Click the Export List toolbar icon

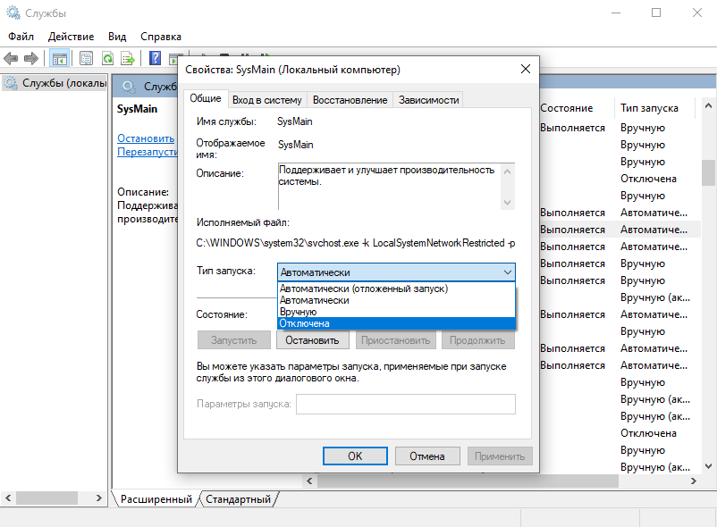click(129, 59)
